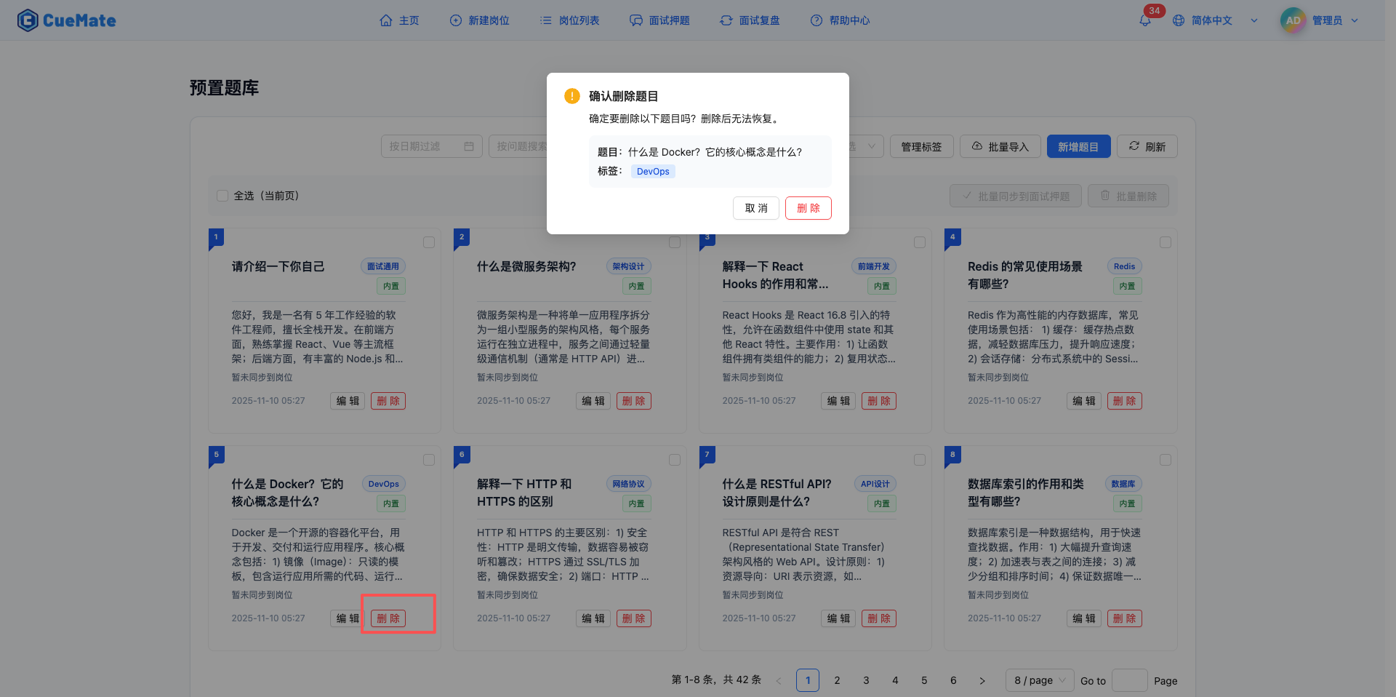Jump to pagination page 4
Viewport: 1396px width, 697px height.
pyautogui.click(x=895, y=680)
